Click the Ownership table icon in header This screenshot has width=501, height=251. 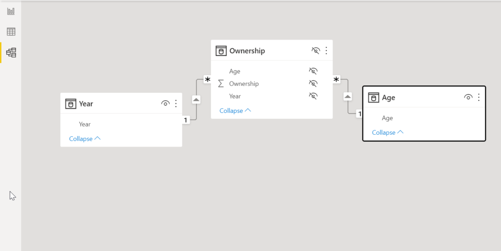pyautogui.click(x=221, y=51)
